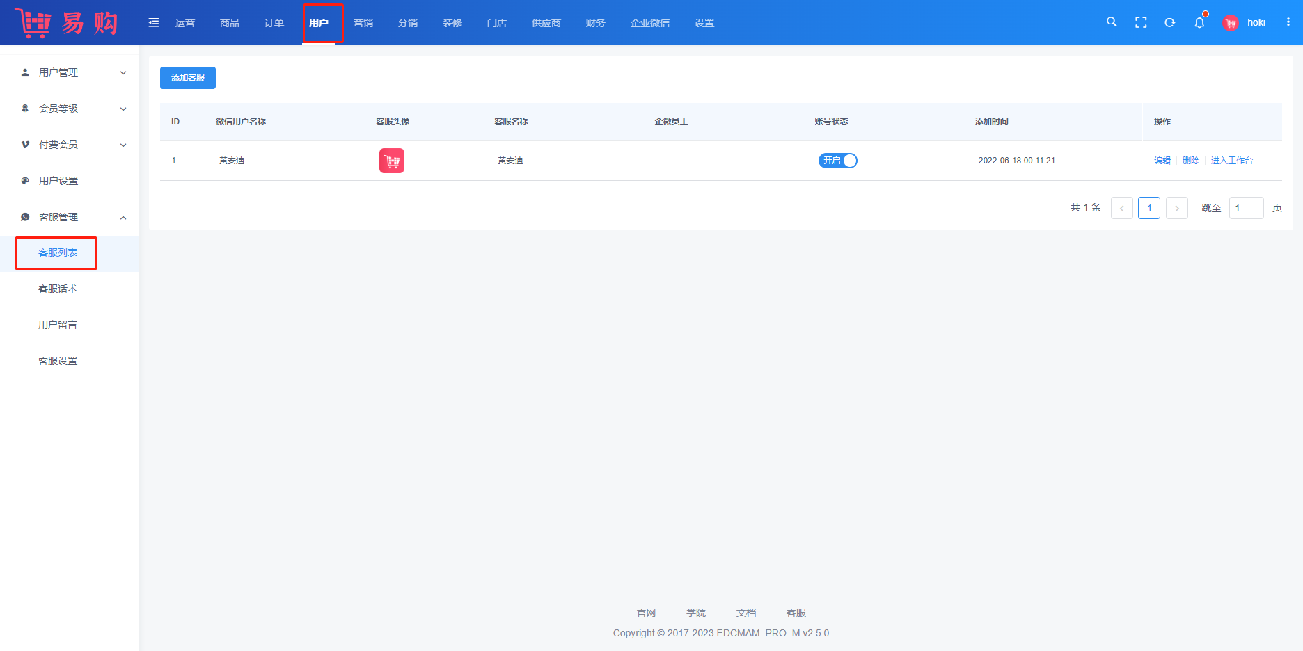Open the notification bell
1303x651 pixels.
tap(1199, 22)
